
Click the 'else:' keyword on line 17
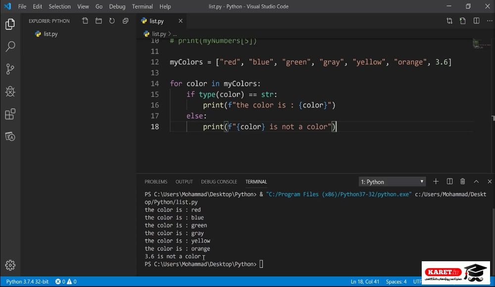pyautogui.click(x=197, y=116)
